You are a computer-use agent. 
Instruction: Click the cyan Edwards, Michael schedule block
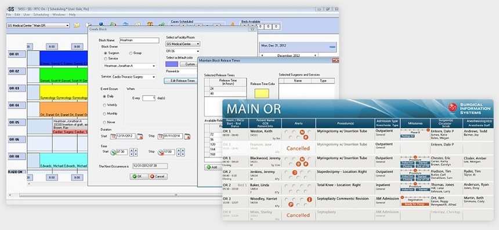pyautogui.click(x=64, y=160)
